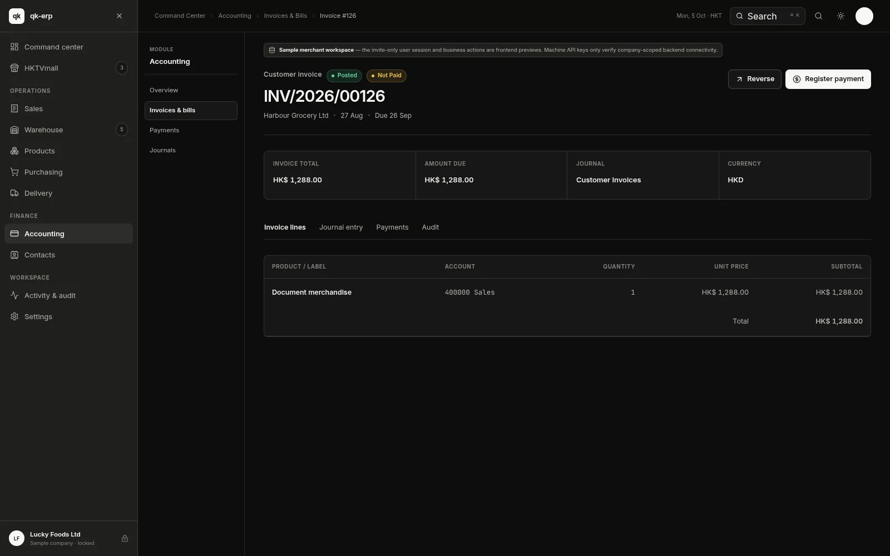Open Overview in Accounting module menu
This screenshot has height=556, width=890.
click(191, 90)
